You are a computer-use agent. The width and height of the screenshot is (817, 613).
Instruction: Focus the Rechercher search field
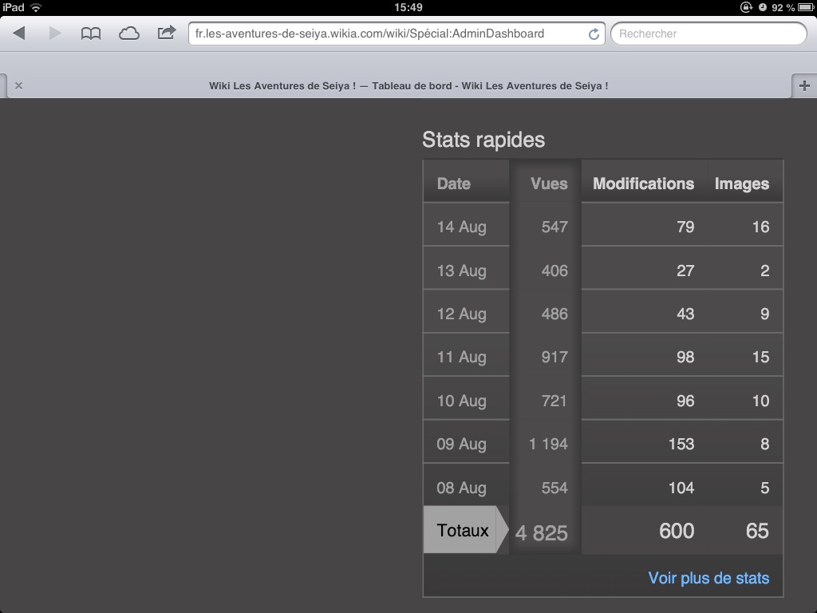[708, 34]
